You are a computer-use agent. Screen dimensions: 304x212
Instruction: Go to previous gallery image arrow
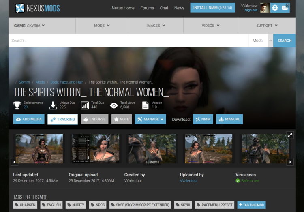[15, 162]
